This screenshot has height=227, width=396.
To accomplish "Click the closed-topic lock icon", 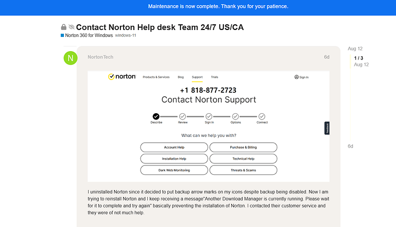I will [64, 27].
